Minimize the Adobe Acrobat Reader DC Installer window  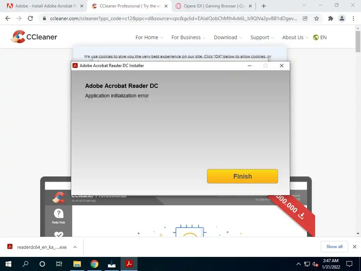click(250, 66)
